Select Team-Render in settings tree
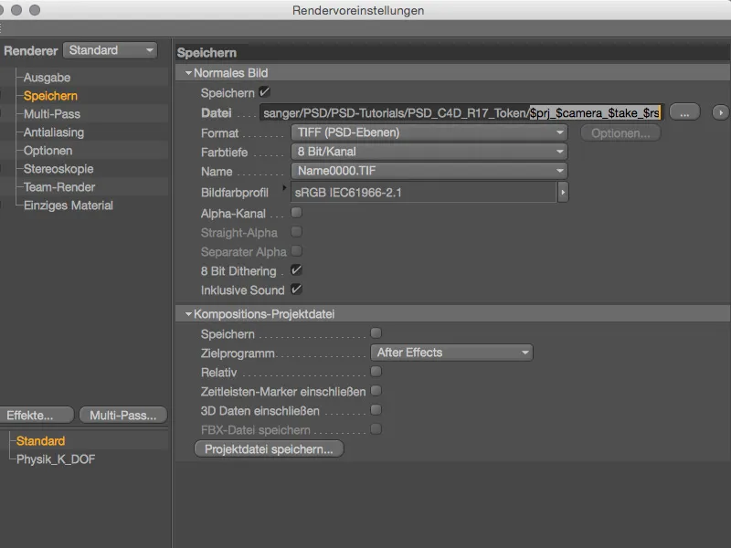Screen dimensions: 731x548 [59, 187]
